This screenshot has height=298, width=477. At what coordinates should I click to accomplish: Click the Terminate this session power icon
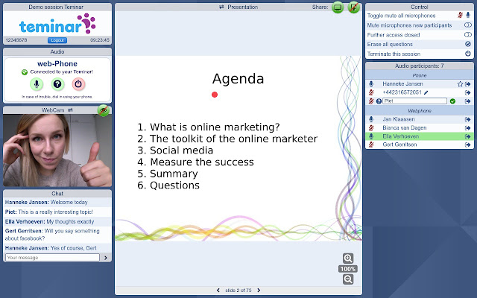click(468, 54)
